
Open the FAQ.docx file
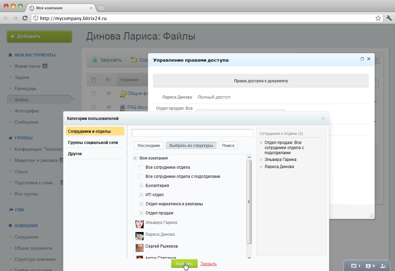click(x=137, y=107)
